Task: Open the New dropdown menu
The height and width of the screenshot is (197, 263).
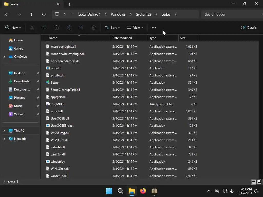Action: click(13, 28)
